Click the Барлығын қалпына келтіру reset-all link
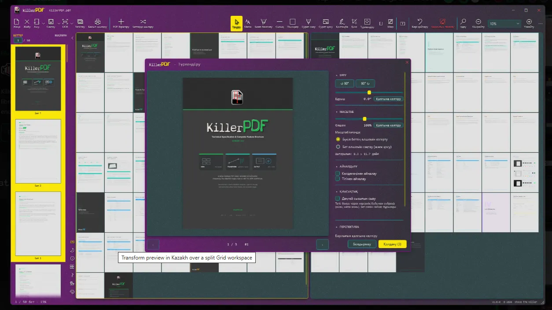This screenshot has height=310, width=552. pyautogui.click(x=356, y=236)
